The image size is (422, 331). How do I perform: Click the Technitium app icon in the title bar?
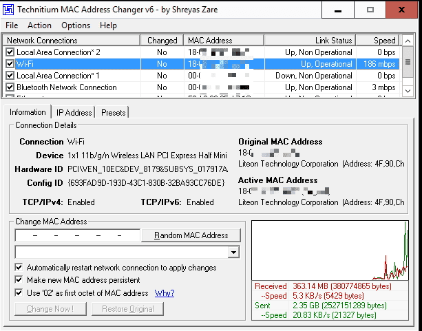point(8,10)
